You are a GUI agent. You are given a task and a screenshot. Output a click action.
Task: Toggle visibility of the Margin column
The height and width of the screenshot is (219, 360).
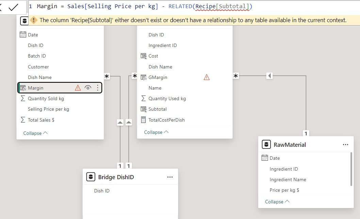point(88,88)
